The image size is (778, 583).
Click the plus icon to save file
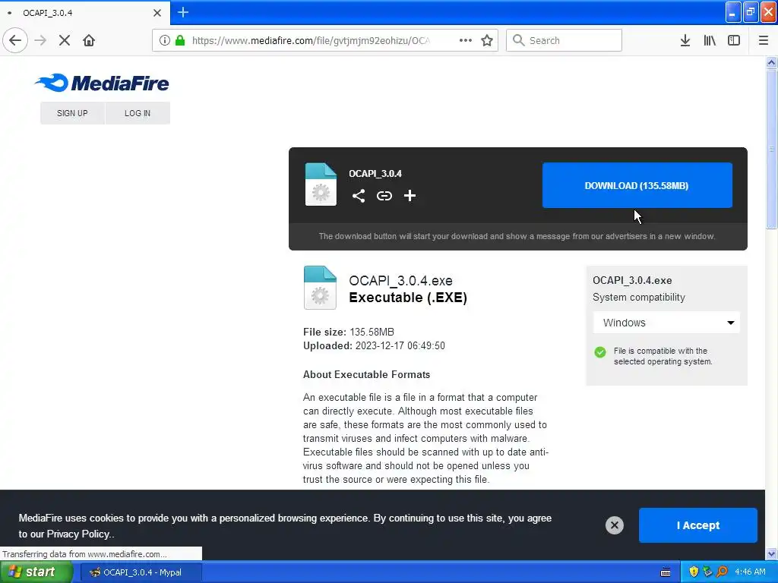click(x=410, y=196)
